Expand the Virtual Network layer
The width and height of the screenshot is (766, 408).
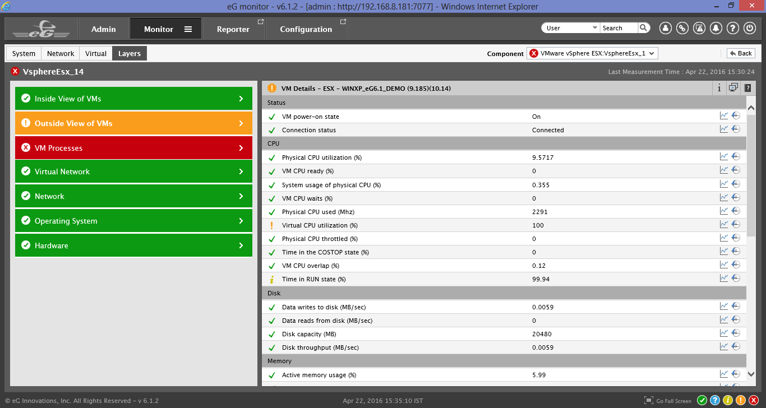133,171
